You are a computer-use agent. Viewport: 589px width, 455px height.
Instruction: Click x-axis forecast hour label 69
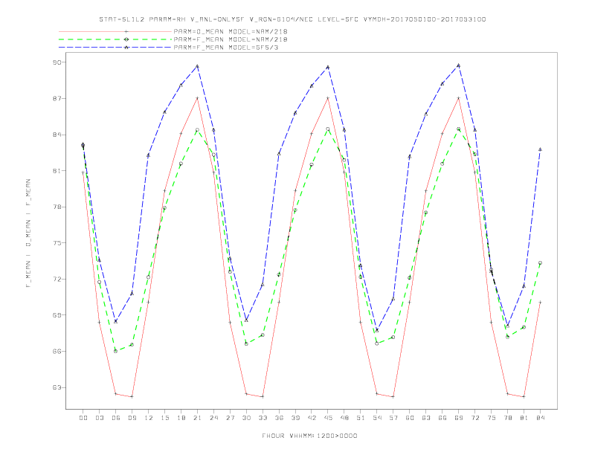click(x=459, y=418)
